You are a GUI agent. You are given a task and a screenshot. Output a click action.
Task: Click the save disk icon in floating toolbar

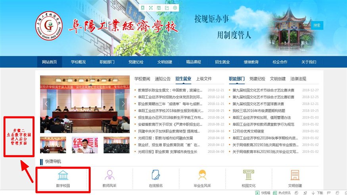pos(159,8)
